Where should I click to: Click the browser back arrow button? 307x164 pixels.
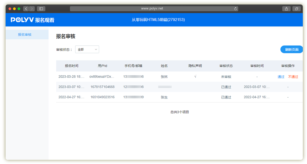click(x=26, y=9)
